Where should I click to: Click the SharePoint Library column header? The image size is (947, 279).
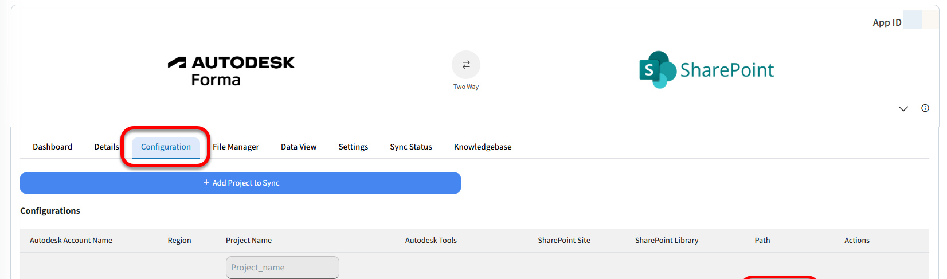click(667, 241)
